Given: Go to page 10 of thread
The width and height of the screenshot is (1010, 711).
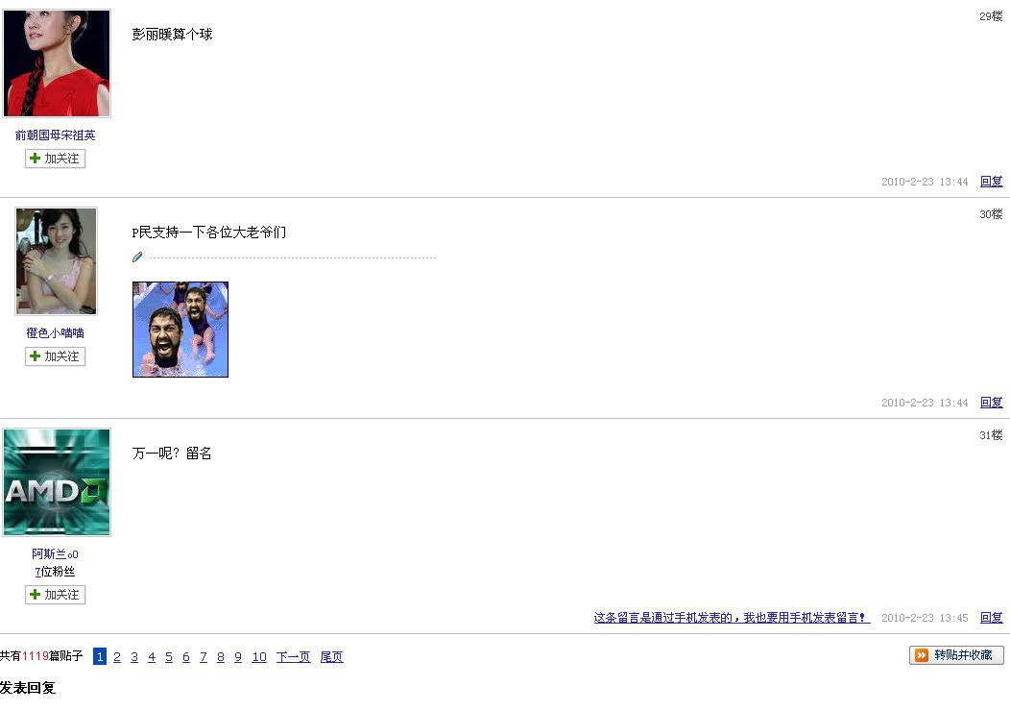Looking at the screenshot, I should (259, 657).
